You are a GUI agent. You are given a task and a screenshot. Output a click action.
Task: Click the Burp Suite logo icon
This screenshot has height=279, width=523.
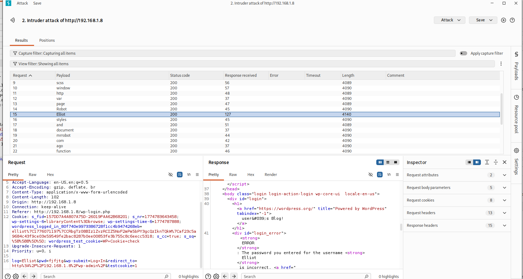point(8,3)
